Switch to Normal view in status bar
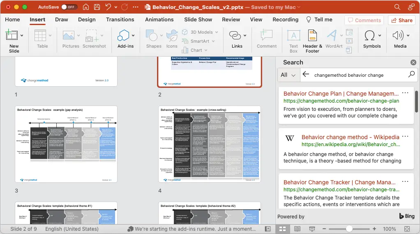The height and width of the screenshot is (234, 420). tap(268, 229)
